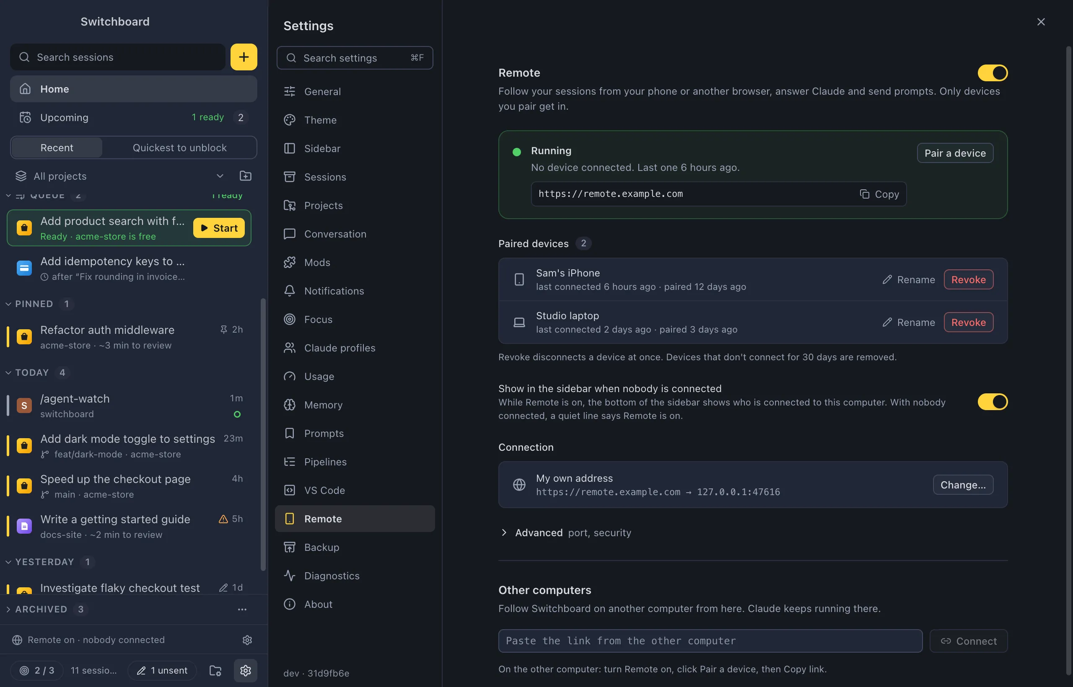Click the pencil Rename icon for Sam's iPhone
This screenshot has width=1073, height=687.
coord(887,280)
